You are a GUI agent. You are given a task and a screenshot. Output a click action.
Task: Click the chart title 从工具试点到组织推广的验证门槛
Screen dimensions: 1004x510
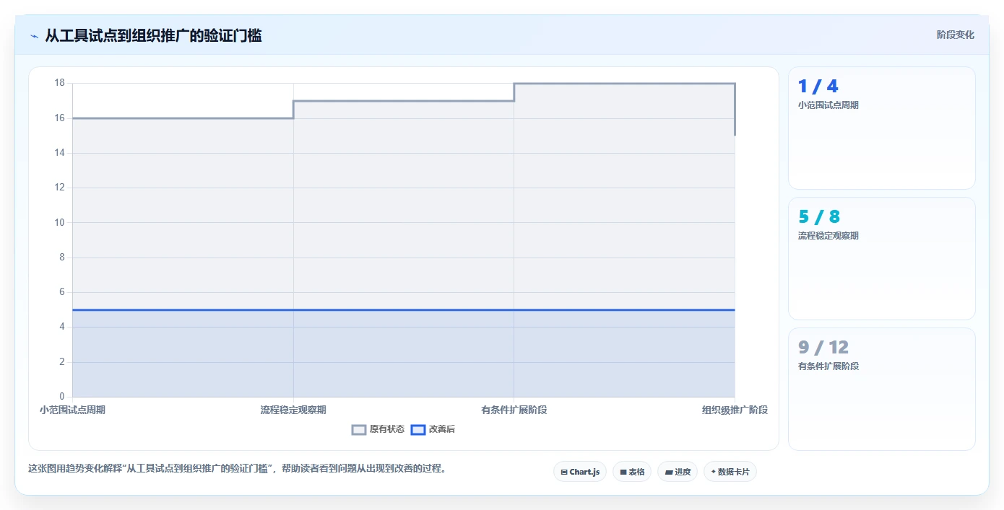[x=153, y=35]
